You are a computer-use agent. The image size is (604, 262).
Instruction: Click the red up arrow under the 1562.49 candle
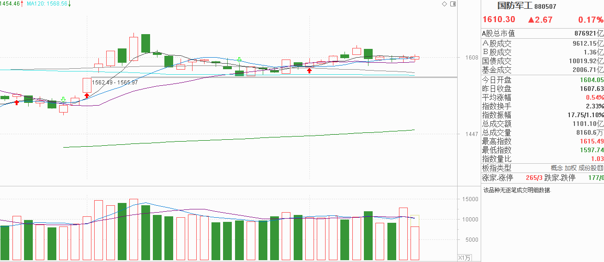[x=86, y=95]
